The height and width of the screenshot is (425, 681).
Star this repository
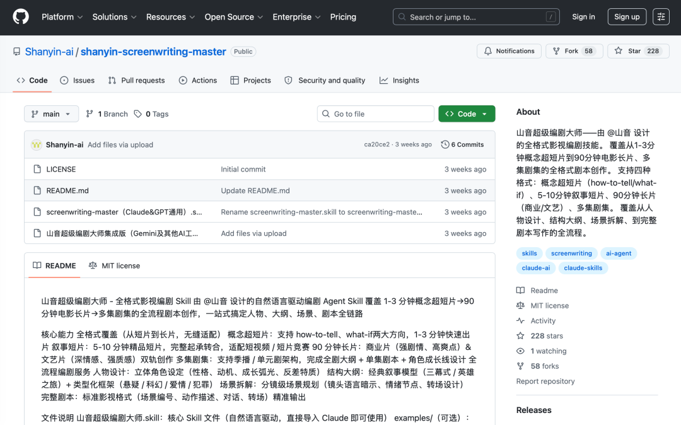pos(634,51)
